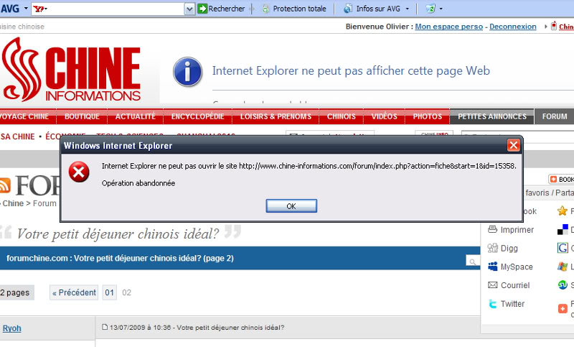Click the forum search magnifier field
The width and height of the screenshot is (574, 347).
click(x=473, y=262)
